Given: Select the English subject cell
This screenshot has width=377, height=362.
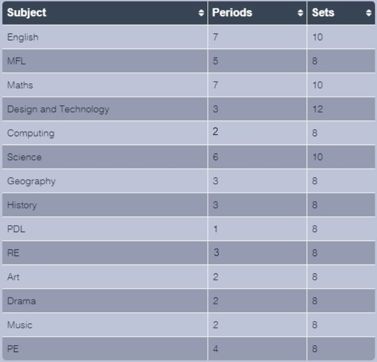Looking at the screenshot, I should [23, 37].
